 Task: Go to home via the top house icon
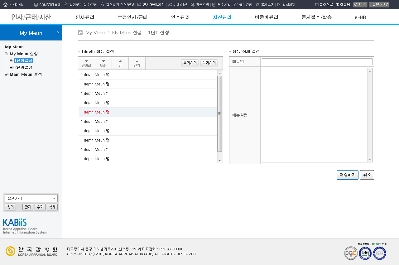coord(5,5)
